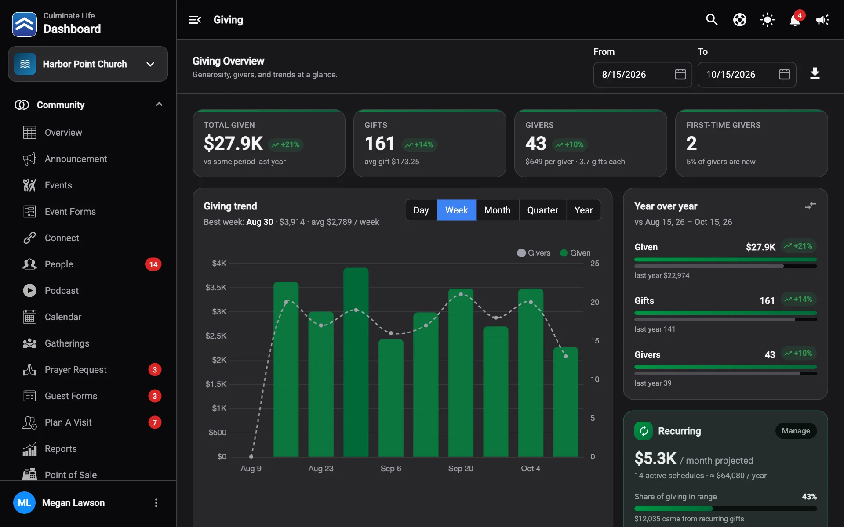The height and width of the screenshot is (527, 844).
Task: Switch giving trend to Day view
Action: pyautogui.click(x=421, y=210)
